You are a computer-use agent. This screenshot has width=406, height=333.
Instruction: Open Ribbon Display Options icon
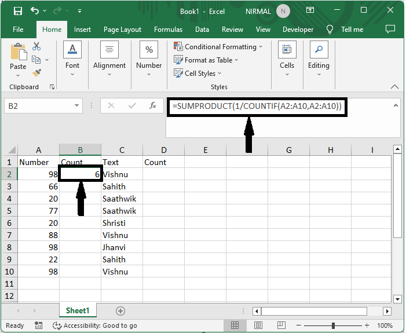click(310, 10)
